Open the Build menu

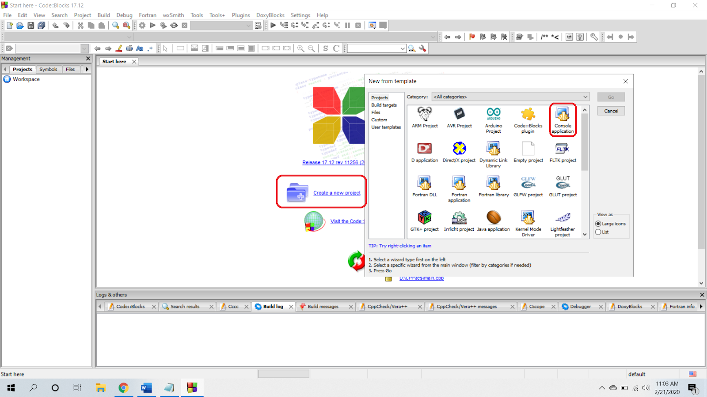tap(104, 15)
